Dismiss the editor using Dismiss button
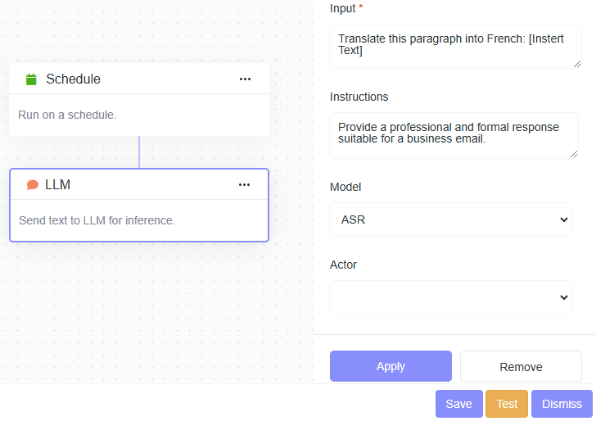 562,404
